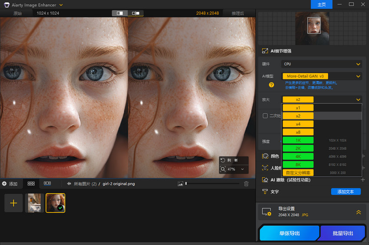Select the bird image thumbnail
Image resolution: width=369 pixels, height=245 pixels.
click(34, 203)
